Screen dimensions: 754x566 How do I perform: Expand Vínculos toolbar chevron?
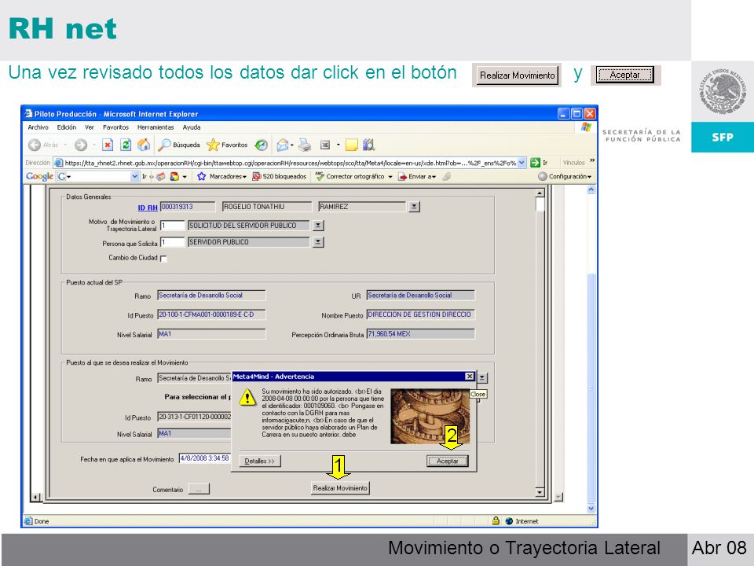point(592,160)
